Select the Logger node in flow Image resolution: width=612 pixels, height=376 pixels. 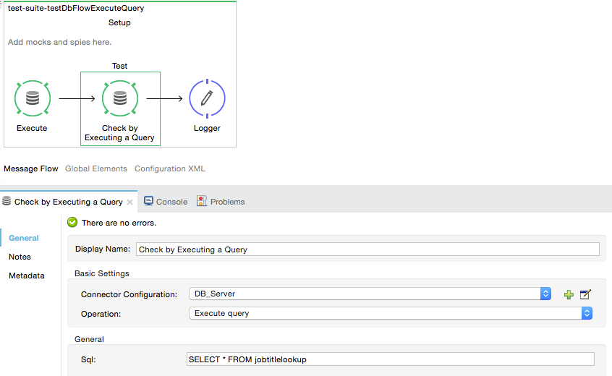(207, 98)
